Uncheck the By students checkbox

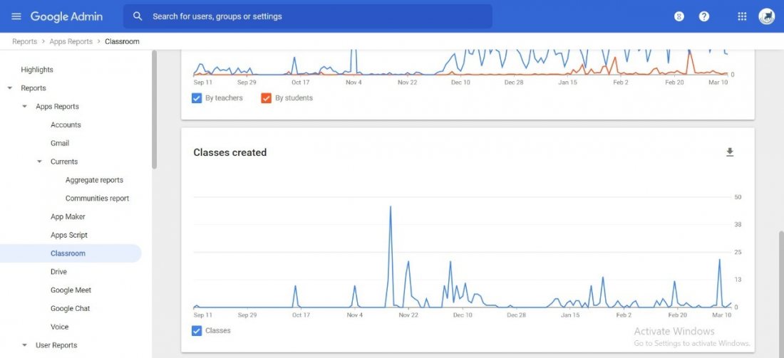[x=267, y=98]
